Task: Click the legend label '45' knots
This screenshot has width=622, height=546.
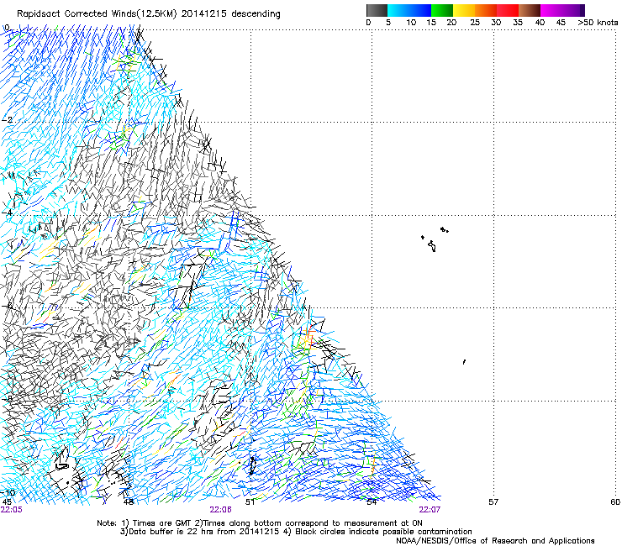Action: click(561, 23)
